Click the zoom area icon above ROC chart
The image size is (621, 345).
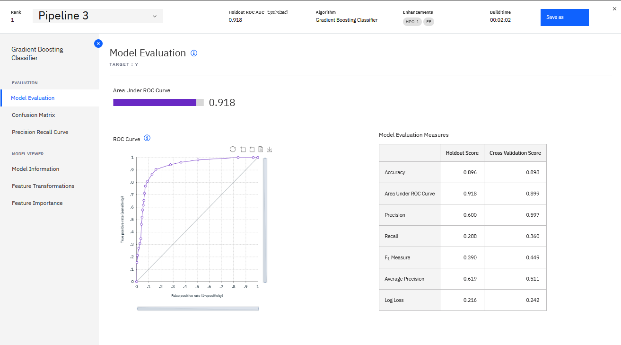coord(243,149)
